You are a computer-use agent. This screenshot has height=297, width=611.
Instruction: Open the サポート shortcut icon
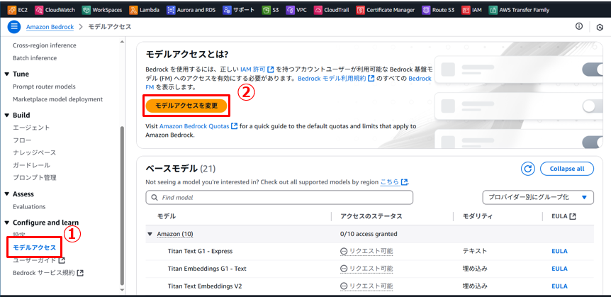[228, 10]
